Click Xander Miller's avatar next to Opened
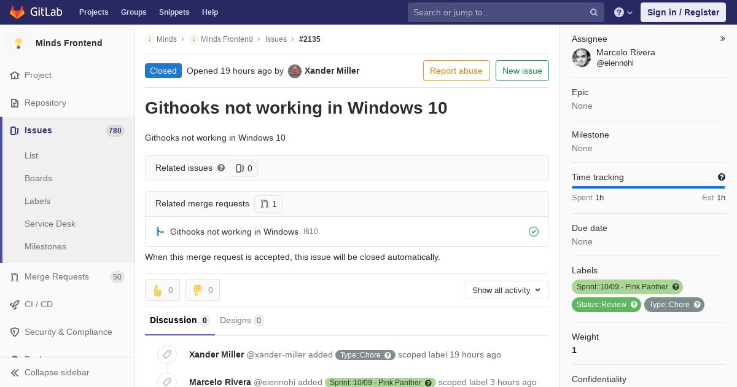Image resolution: width=737 pixels, height=387 pixels. (x=295, y=71)
